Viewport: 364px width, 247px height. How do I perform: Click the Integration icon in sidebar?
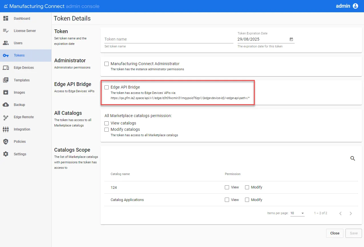tap(6, 129)
